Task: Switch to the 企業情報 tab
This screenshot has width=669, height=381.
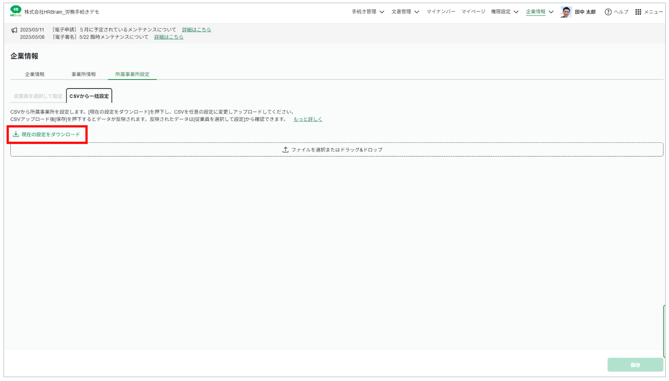Action: [x=35, y=74]
